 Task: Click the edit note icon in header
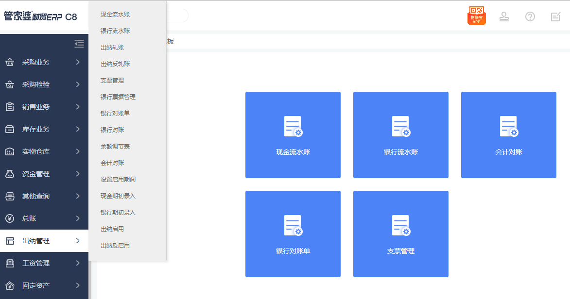pyautogui.click(x=556, y=17)
